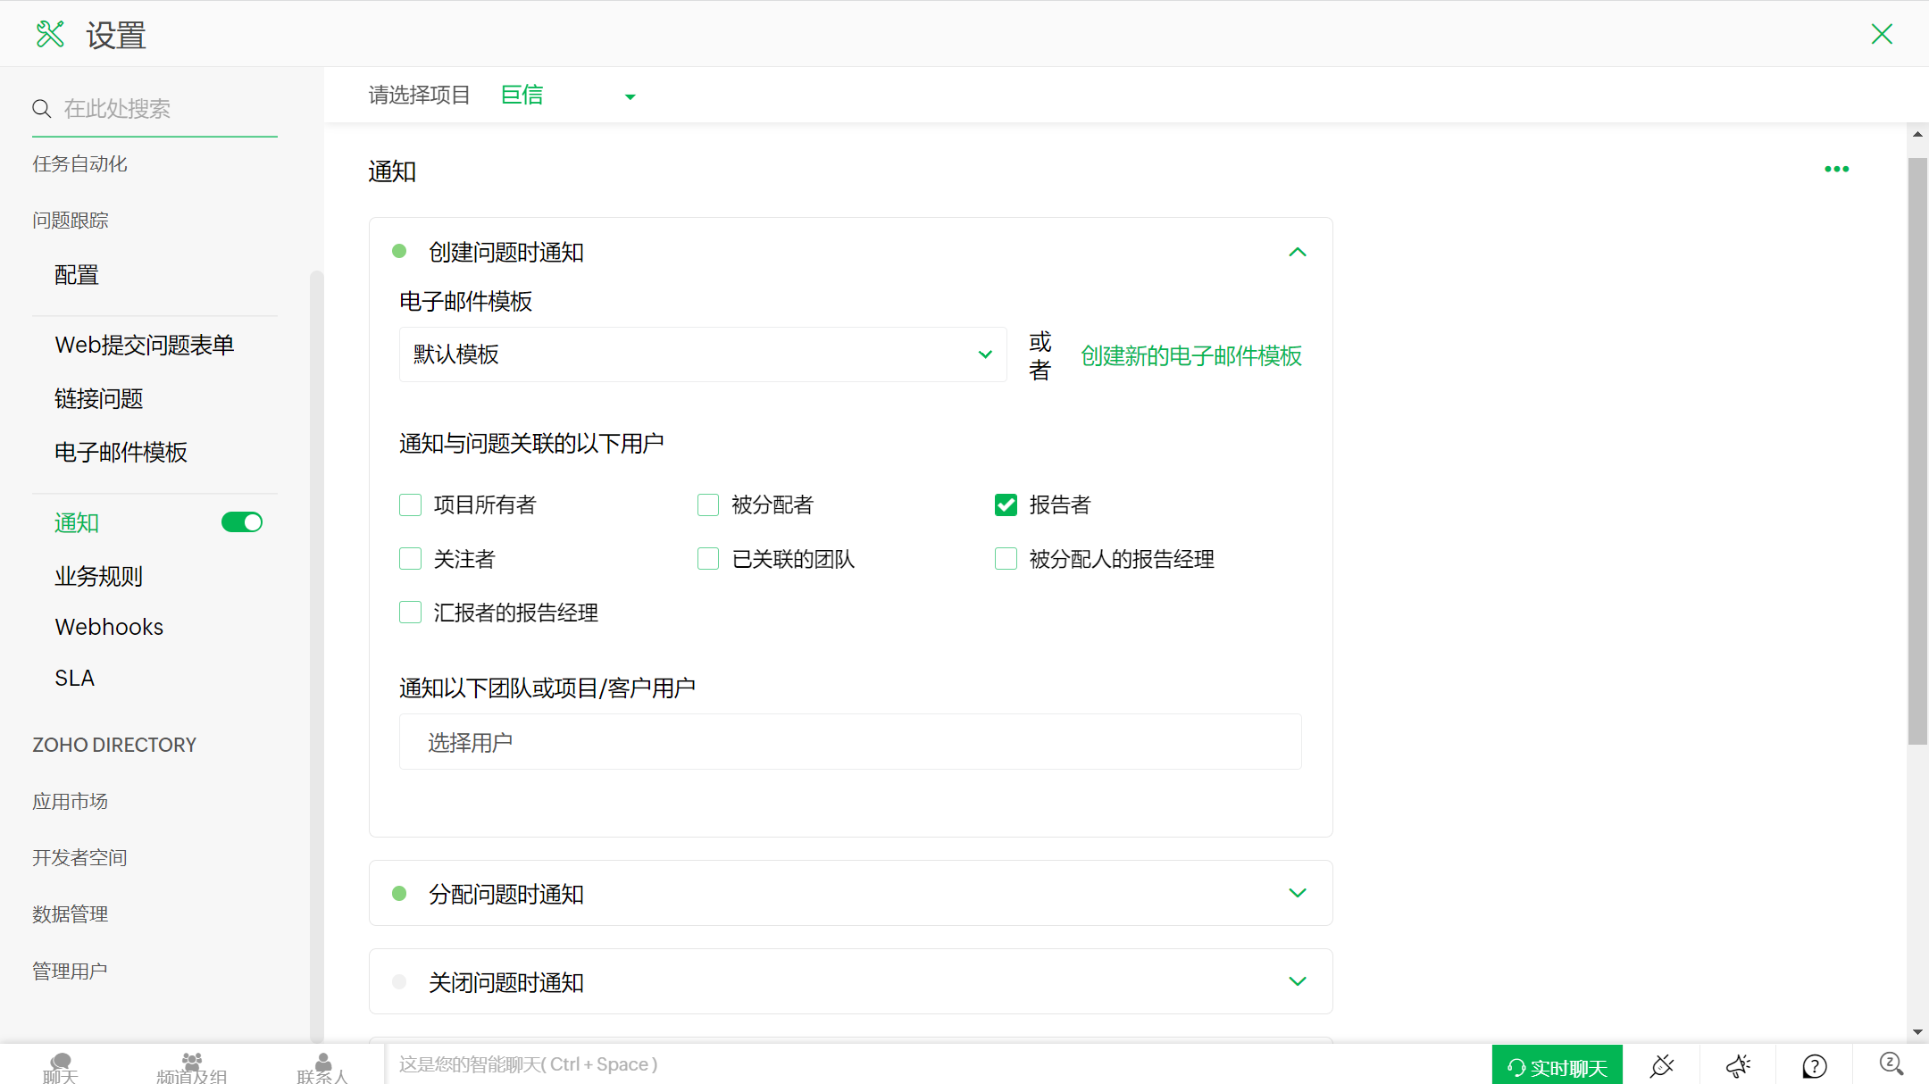Click the 创建新的电子邮件模板 link
The image size is (1929, 1084).
1190,356
